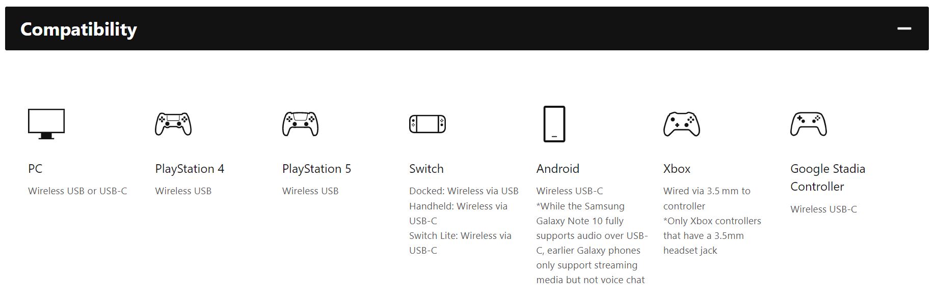
Task: Click the Compatibility header title
Action: [x=78, y=29]
